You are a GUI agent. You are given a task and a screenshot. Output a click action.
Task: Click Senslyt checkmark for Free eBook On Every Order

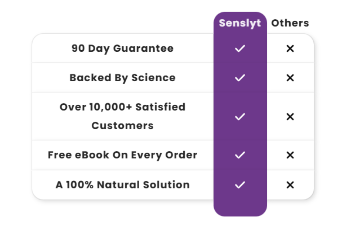[x=240, y=155]
